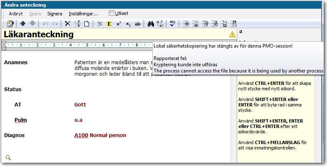Image resolution: width=327 pixels, height=166 pixels.
Task: Click the ruler indent marker
Action: (x=4, y=45)
